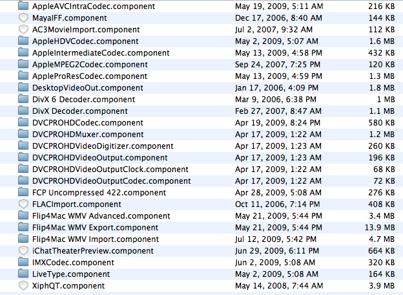Click the AppleAVCIntraCodec.component folder icon
Screen dimensions: 403x295
click(x=23, y=6)
